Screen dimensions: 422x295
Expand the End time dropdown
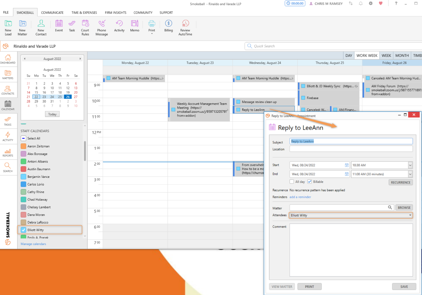[x=410, y=174]
